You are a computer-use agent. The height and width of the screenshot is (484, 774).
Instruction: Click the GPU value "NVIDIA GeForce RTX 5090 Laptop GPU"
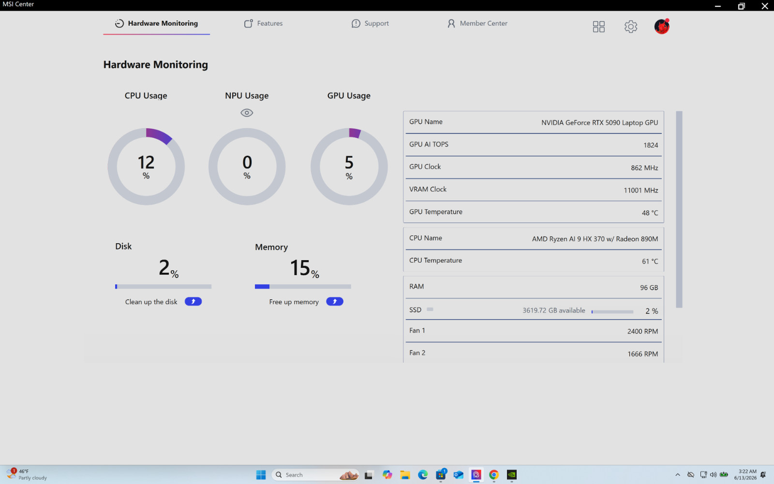(x=600, y=123)
